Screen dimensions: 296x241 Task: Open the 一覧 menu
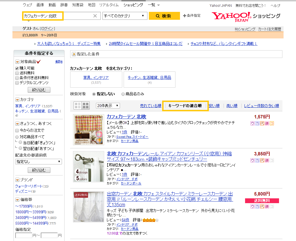(153, 5)
